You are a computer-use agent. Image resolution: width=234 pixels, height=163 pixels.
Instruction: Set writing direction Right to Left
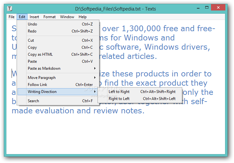140,99
